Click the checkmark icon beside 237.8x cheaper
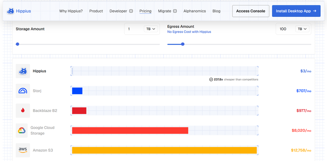327x161 pixels. point(211,79)
